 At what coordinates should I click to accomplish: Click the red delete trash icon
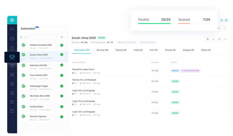pyautogui.click(x=225, y=39)
